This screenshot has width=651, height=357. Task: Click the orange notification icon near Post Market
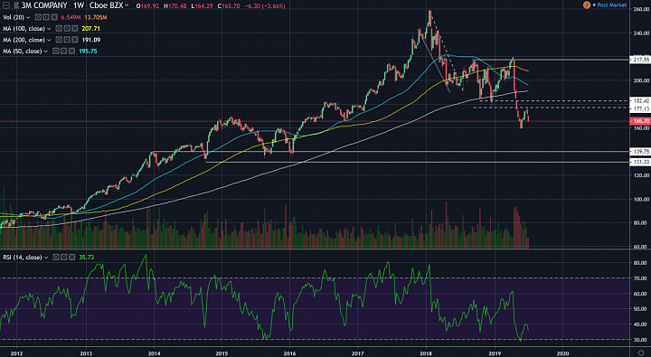tap(587, 5)
